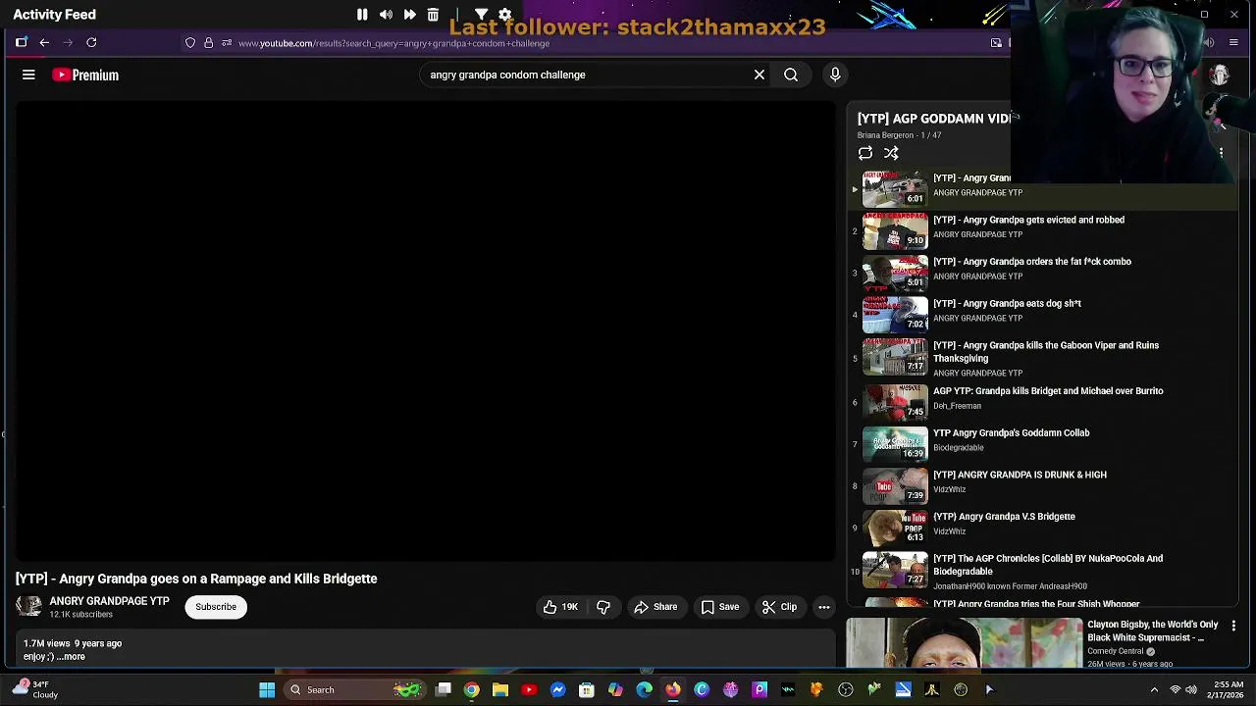The image size is (1256, 706).
Task: Pause the Activity Feed
Action: click(x=362, y=15)
